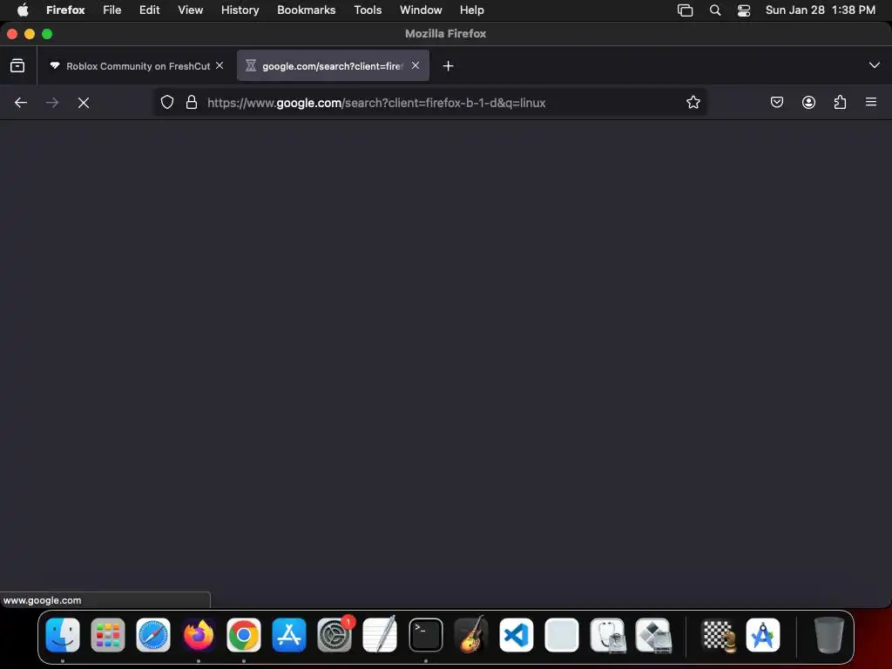This screenshot has height=669, width=892.
Task: Open TextEdit from the Dock
Action: 380,635
